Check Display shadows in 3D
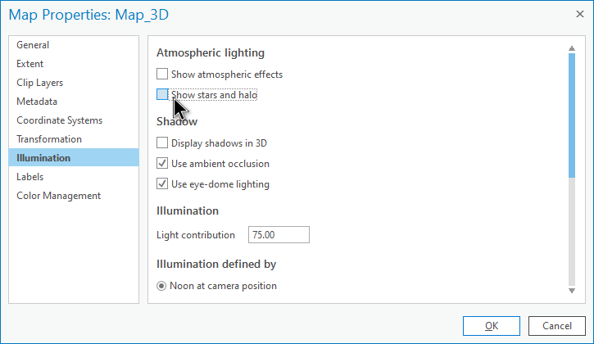The height and width of the screenshot is (344, 594). click(162, 143)
